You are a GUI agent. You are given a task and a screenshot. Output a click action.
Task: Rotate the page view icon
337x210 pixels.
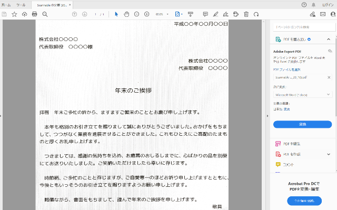pos(256,14)
